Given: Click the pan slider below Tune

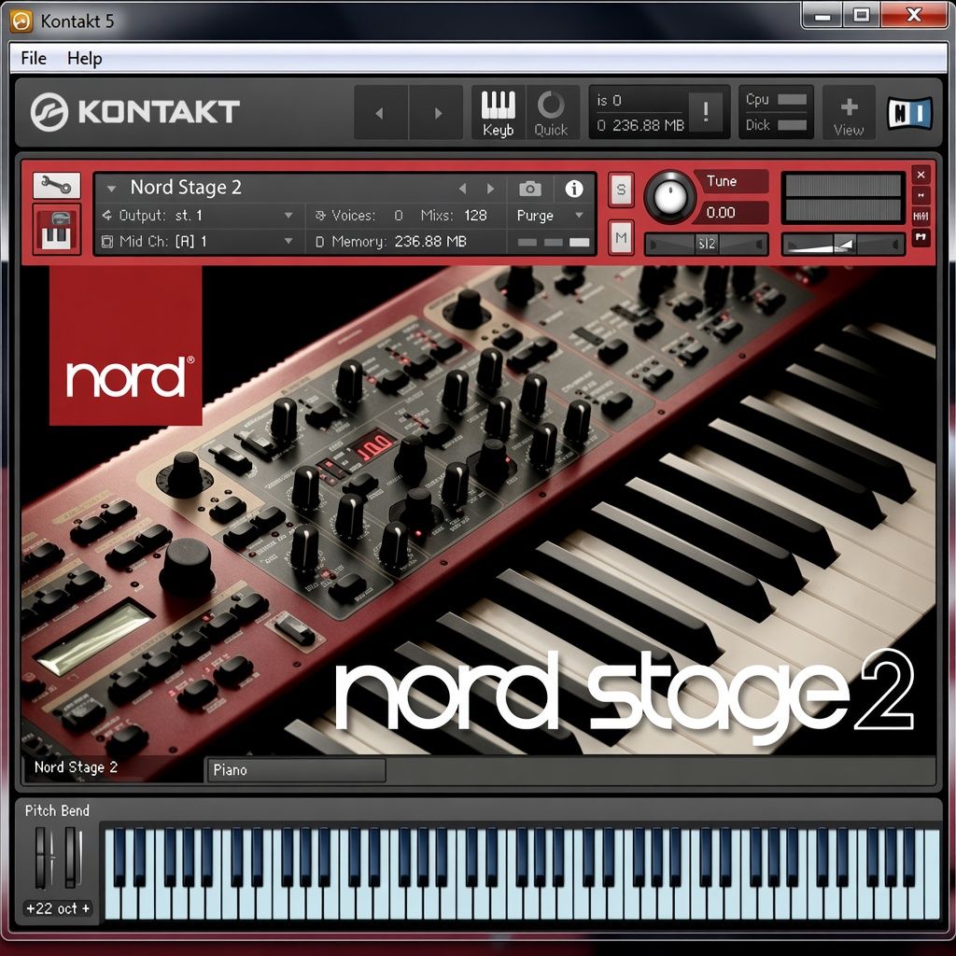Looking at the screenshot, I should [x=706, y=245].
